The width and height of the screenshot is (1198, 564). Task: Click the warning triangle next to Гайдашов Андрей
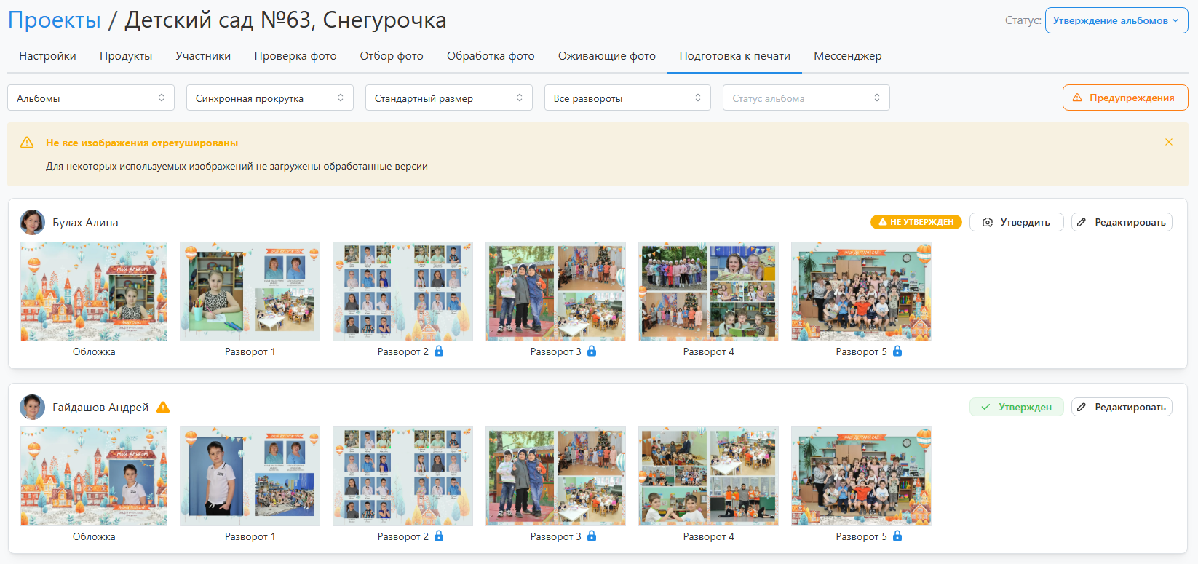163,408
